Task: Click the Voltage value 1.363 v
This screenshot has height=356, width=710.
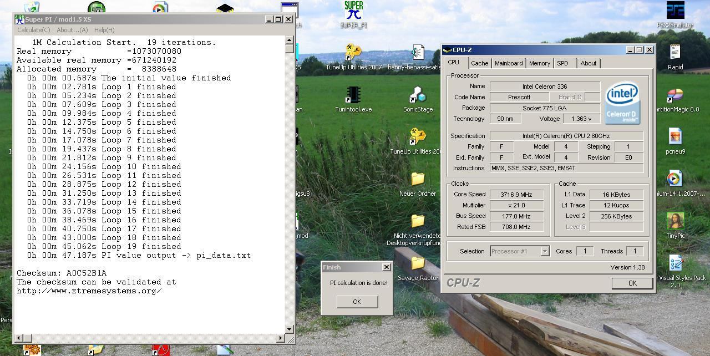Action: pos(581,119)
